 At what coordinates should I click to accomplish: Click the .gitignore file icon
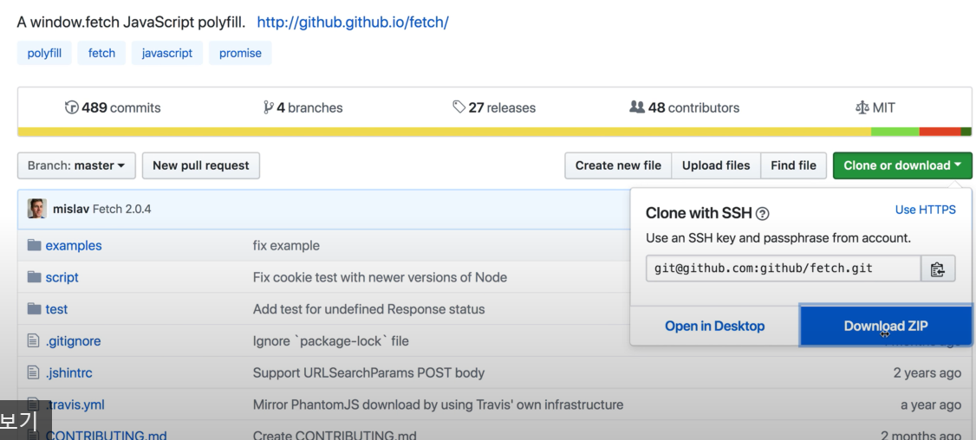pos(35,341)
